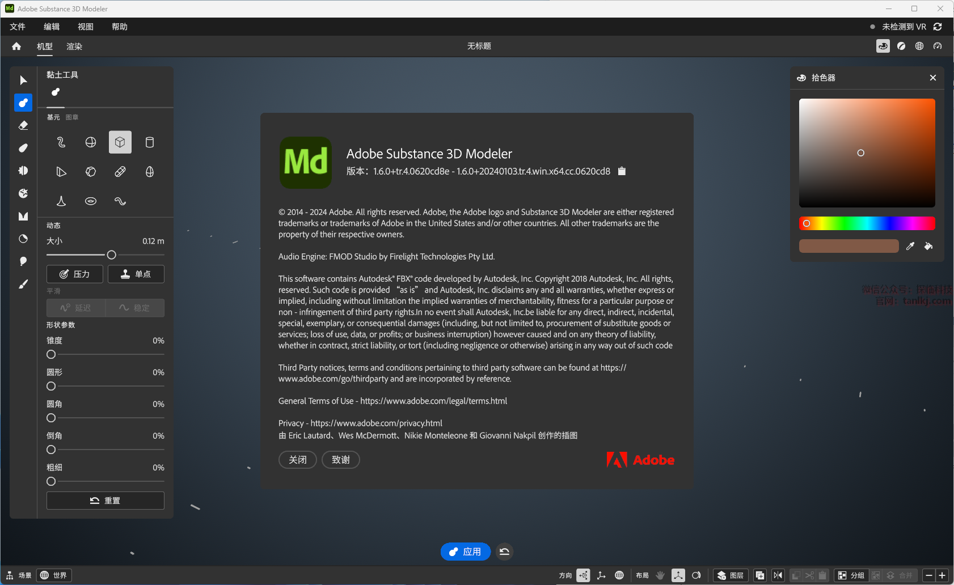Select the M-shaped crease tool in left toolbar
Screen dimensions: 954x585
tap(23, 216)
